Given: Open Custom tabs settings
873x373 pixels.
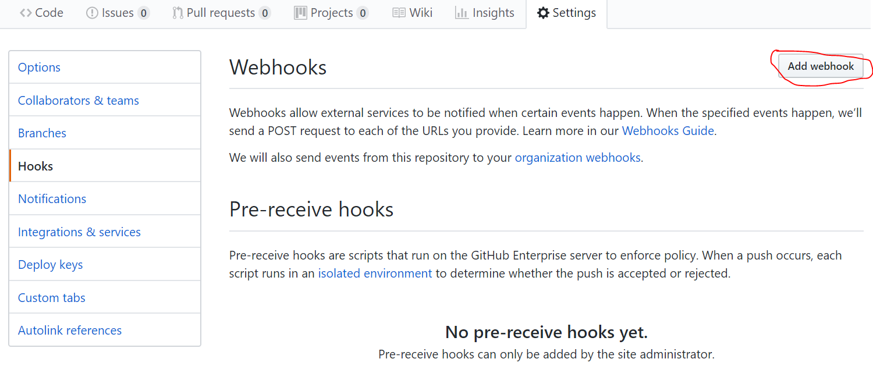Looking at the screenshot, I should 105,297.
